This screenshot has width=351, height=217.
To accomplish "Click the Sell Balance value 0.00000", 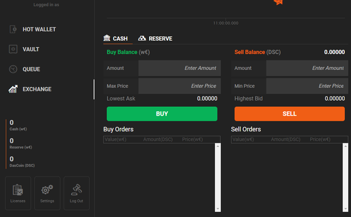I will coord(335,52).
